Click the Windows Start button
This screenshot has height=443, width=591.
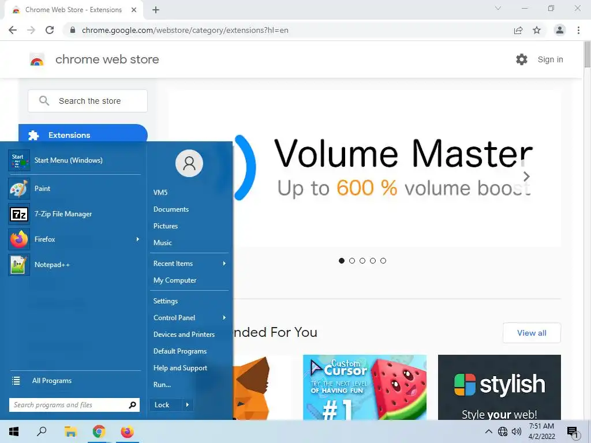coord(14,431)
